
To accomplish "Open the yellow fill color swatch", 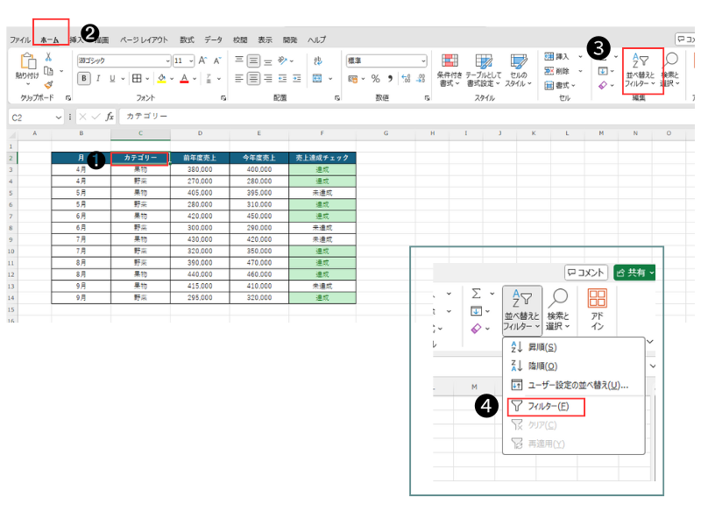I will coord(162,79).
